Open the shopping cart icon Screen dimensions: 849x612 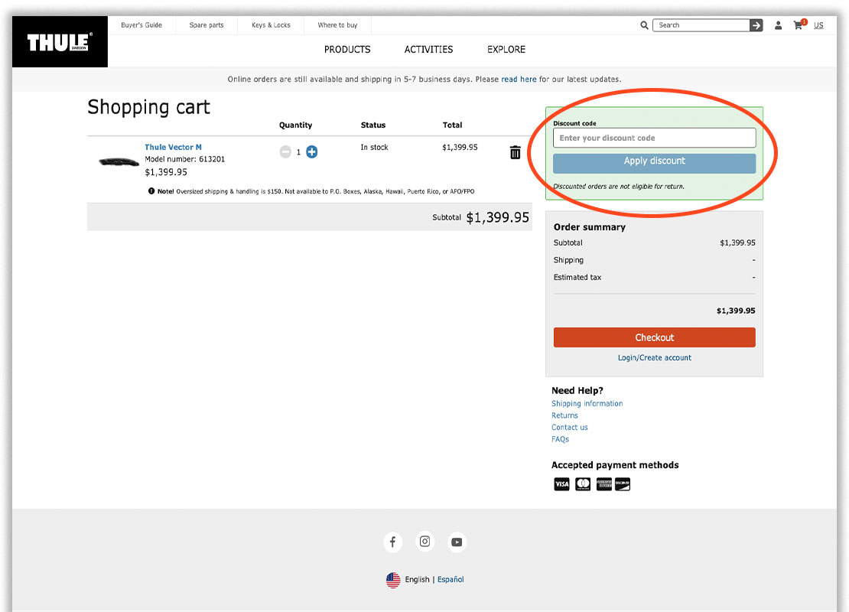pos(799,25)
